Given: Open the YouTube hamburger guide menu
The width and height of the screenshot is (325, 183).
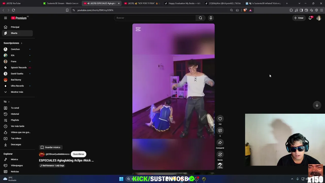Looking at the screenshot, I should click(5, 18).
